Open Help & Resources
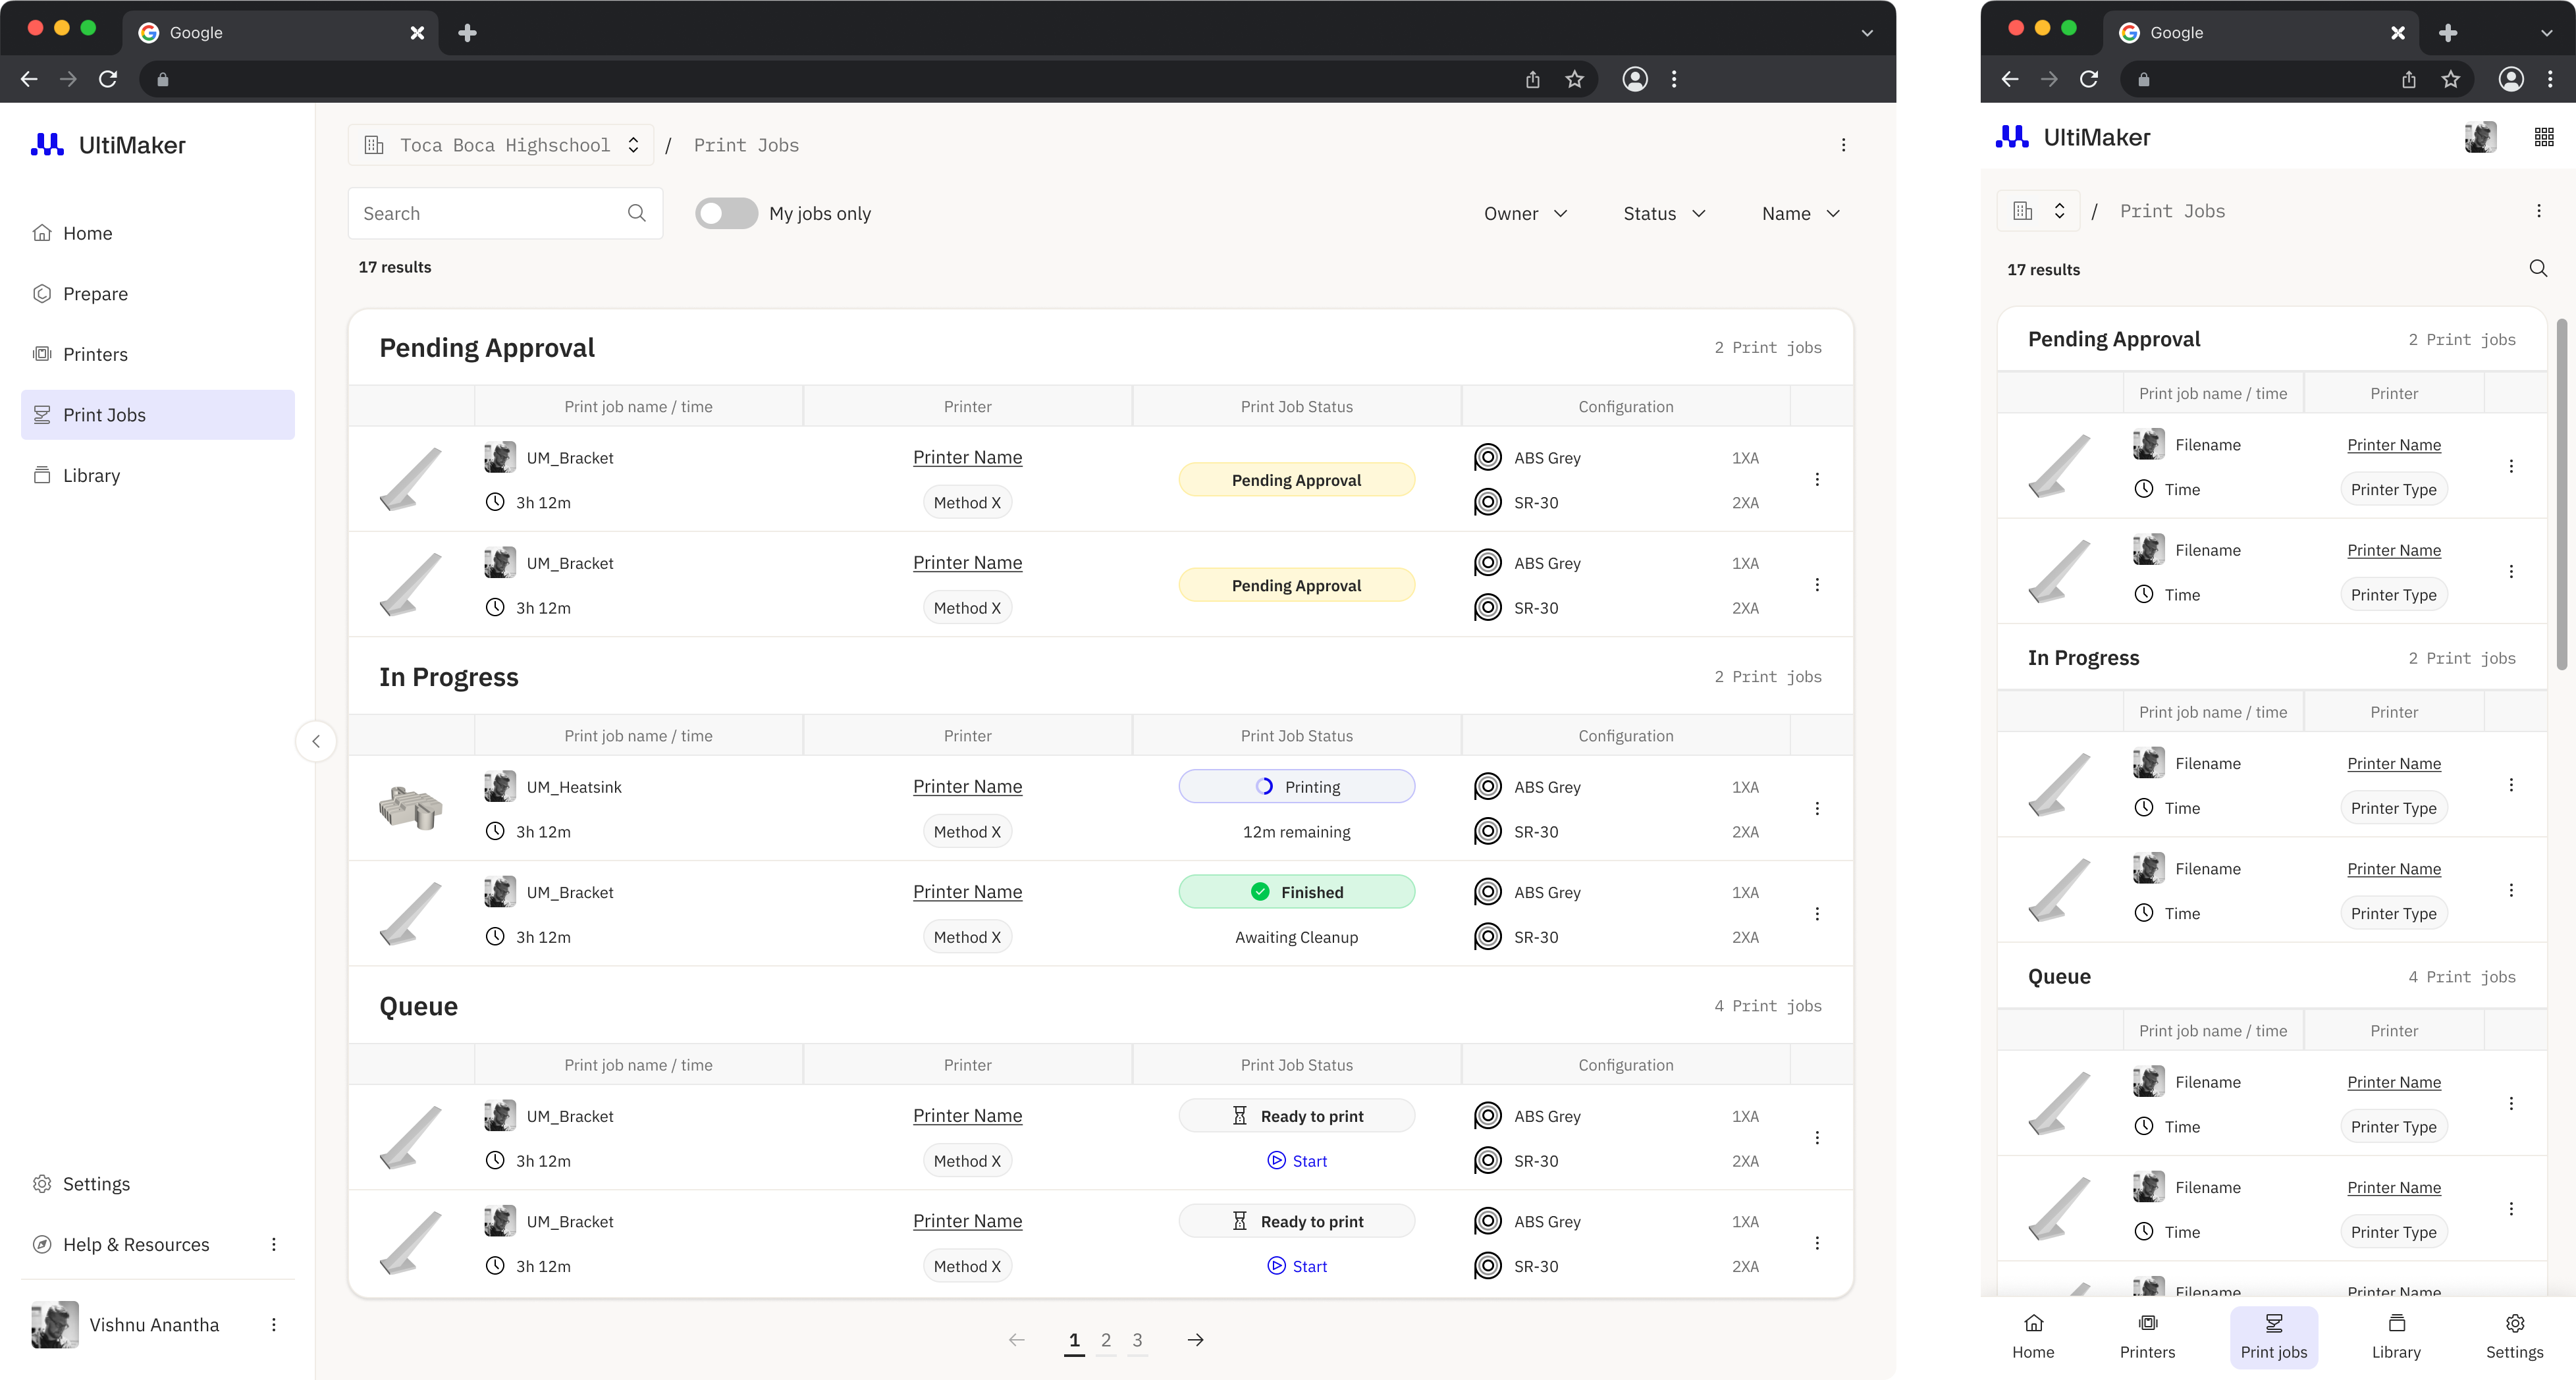 coord(135,1244)
